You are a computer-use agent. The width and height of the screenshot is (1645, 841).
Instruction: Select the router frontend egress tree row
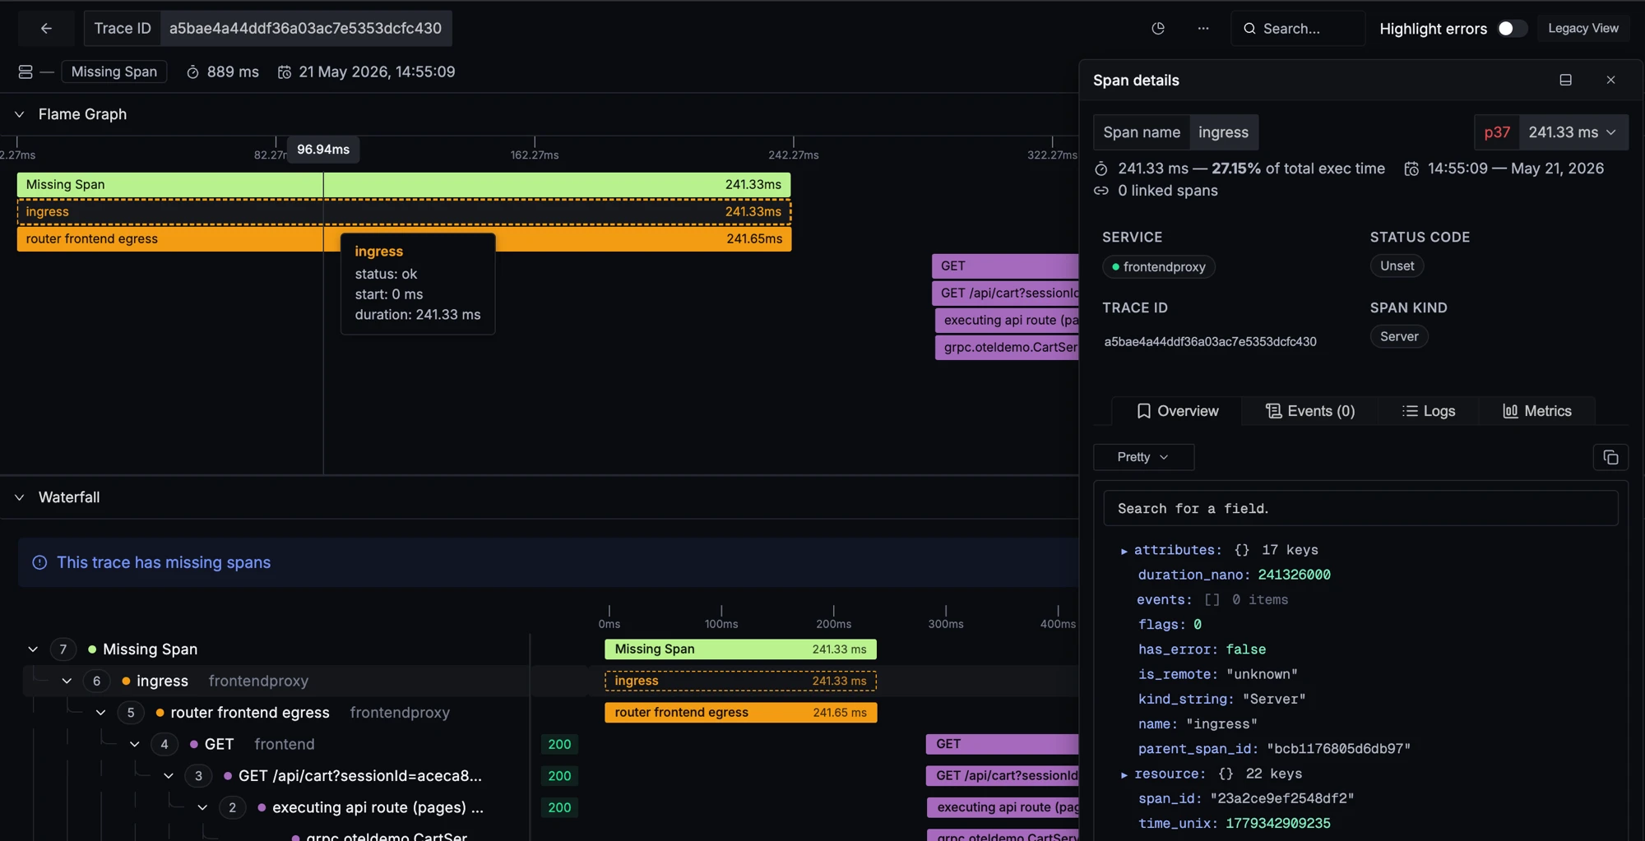(276, 713)
